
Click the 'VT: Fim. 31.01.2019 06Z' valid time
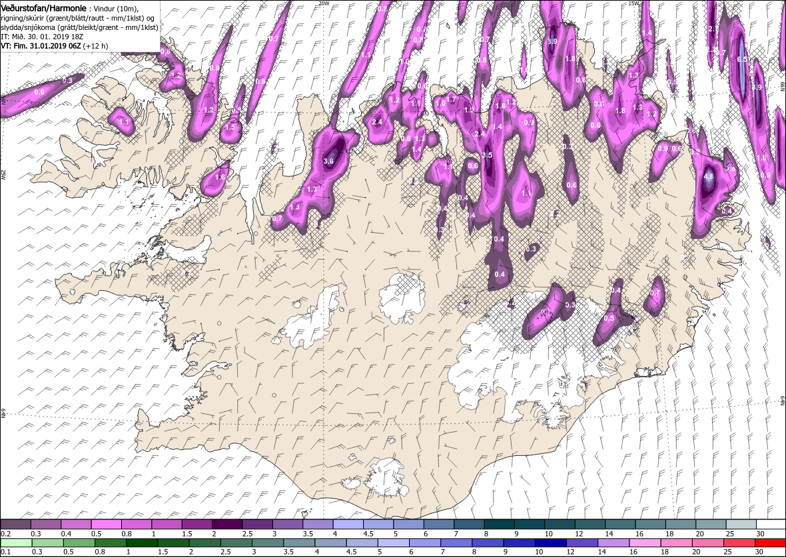[41, 45]
